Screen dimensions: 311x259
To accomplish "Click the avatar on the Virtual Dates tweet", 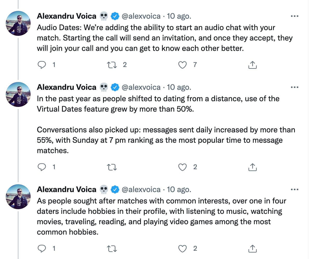I will 18,94.
